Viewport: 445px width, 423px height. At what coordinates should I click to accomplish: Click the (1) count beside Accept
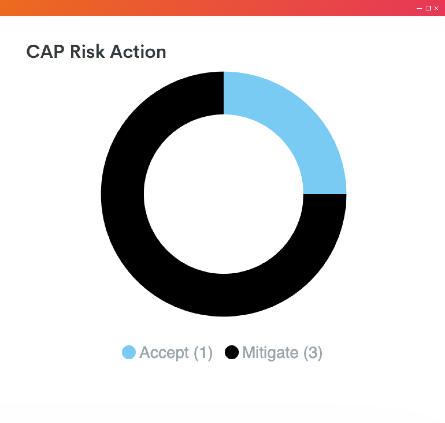coord(203,353)
